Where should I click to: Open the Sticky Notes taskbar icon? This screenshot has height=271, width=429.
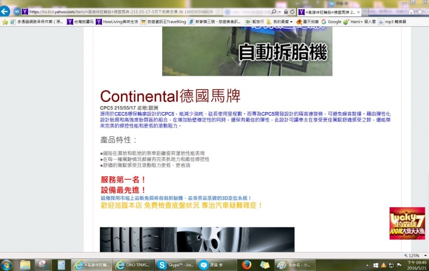click(265, 265)
